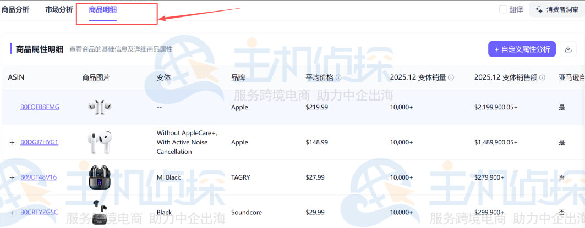Open 消费者洞察 button
This screenshot has width=585, height=228.
[x=556, y=10]
